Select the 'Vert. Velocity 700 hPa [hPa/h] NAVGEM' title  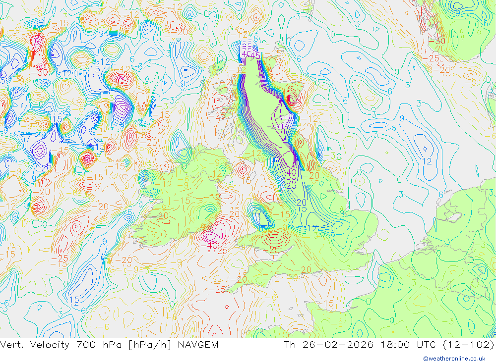(109, 345)
